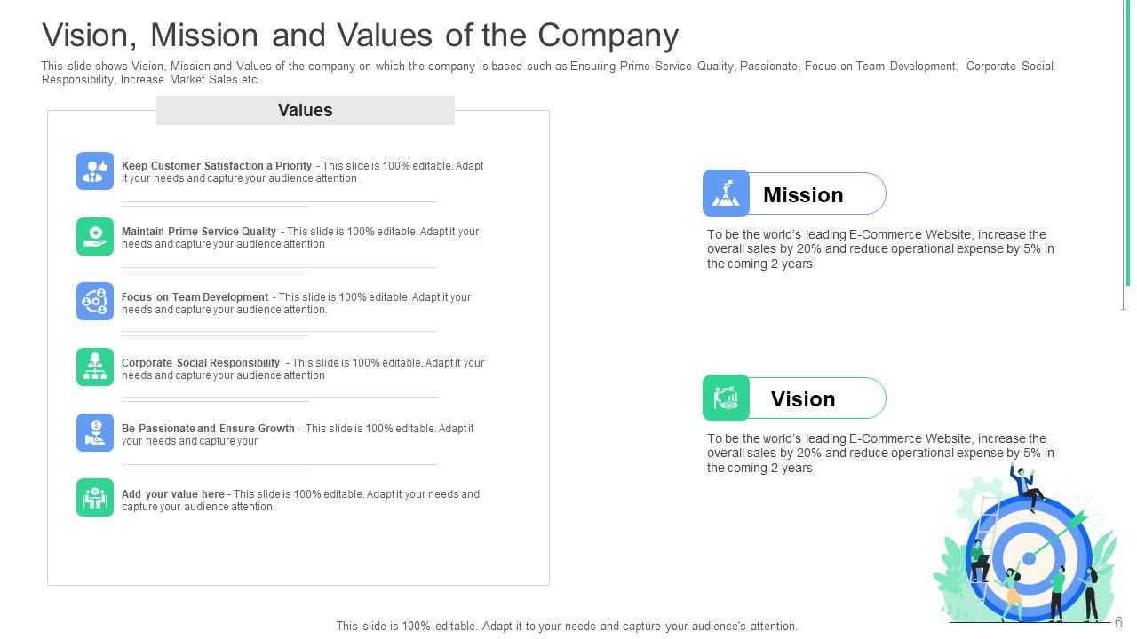Select the slide title text
The height and width of the screenshot is (639, 1137).
click(360, 35)
